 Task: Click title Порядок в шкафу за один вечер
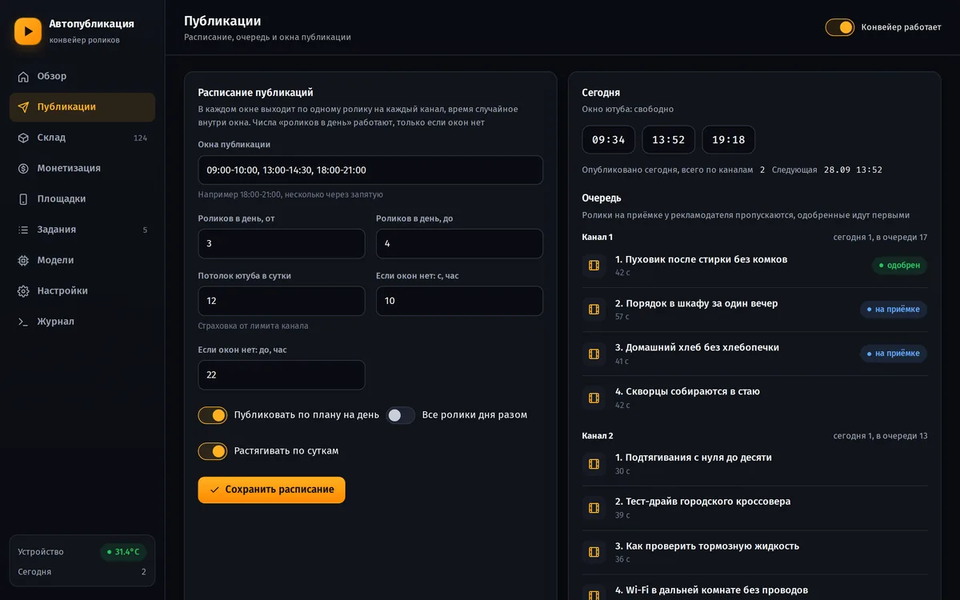[697, 303]
